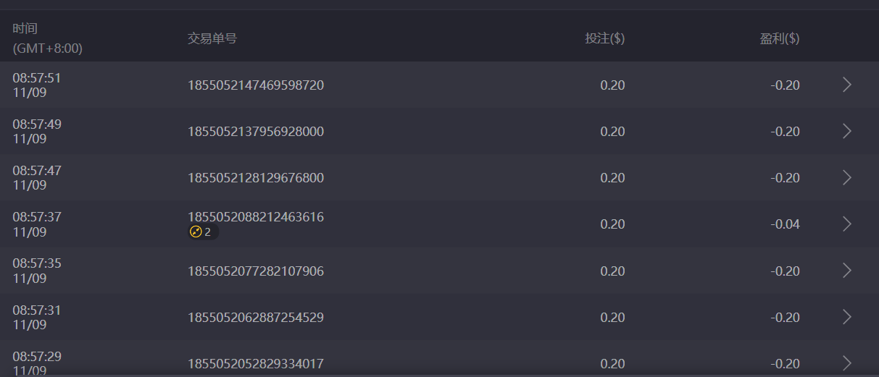Click the (GMT+8:00) timezone label
The width and height of the screenshot is (879, 377).
47,49
